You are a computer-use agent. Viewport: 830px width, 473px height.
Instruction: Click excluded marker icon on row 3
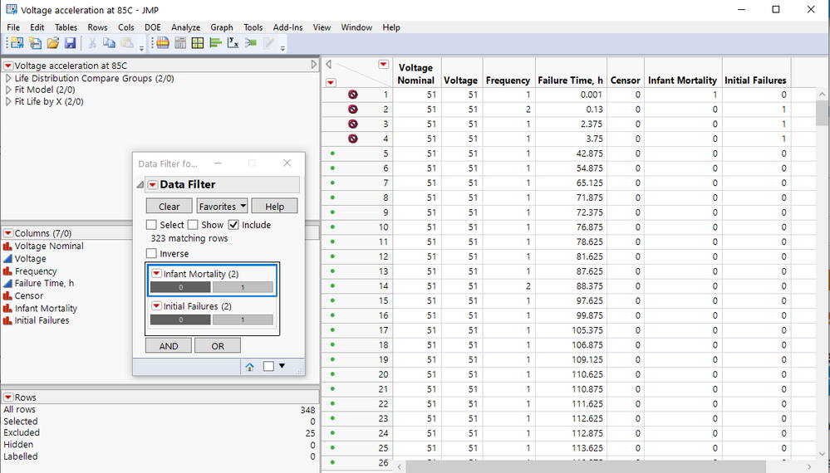tap(353, 124)
